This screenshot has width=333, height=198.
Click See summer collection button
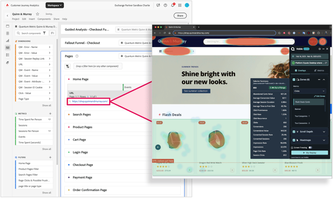(196, 91)
